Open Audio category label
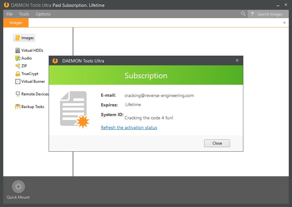 tap(27, 58)
